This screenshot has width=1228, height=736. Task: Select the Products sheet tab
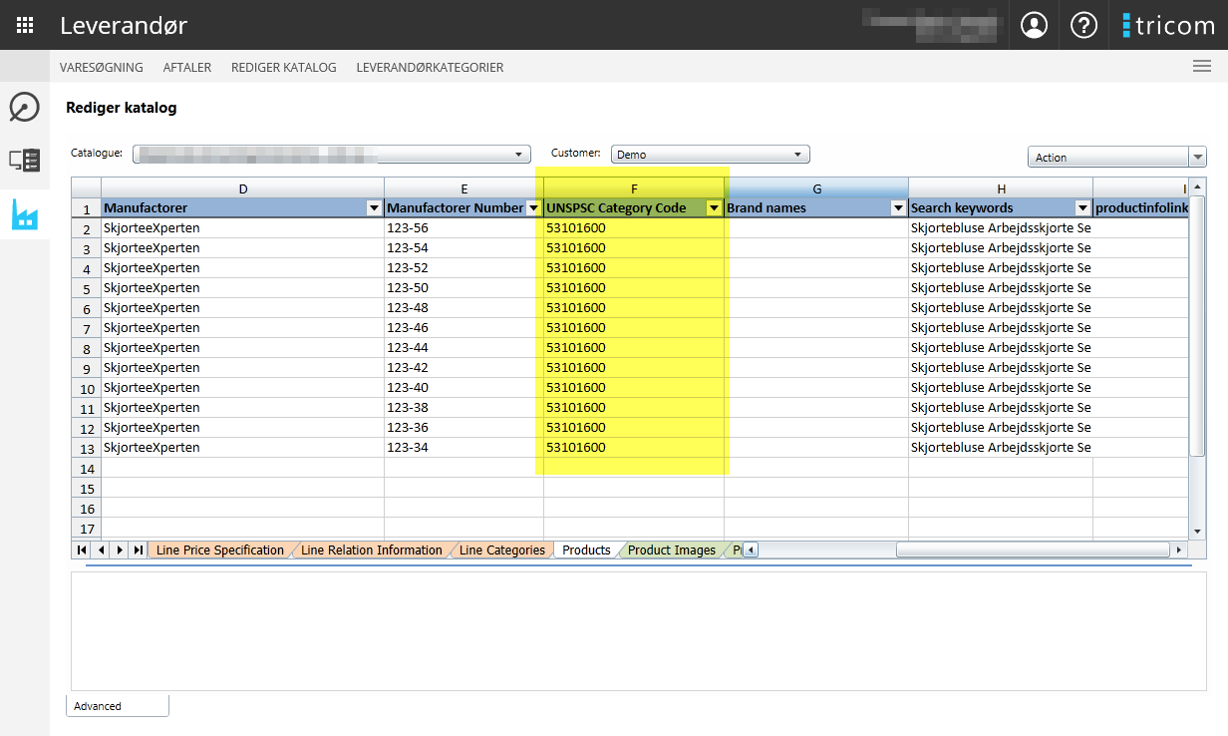click(586, 550)
